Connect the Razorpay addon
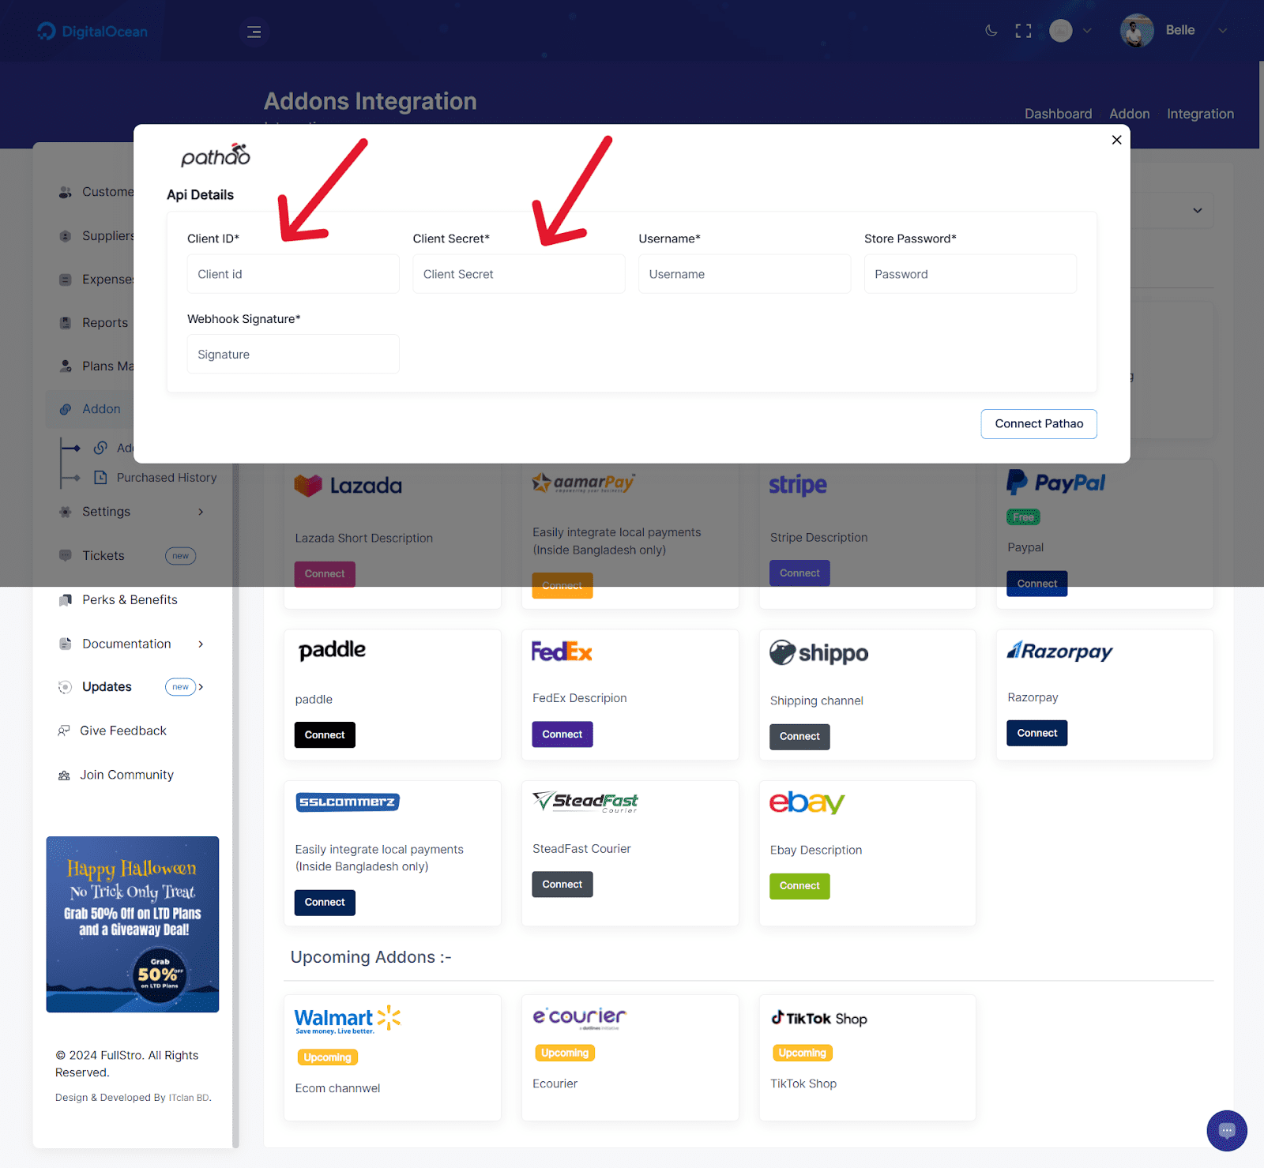1264x1168 pixels. click(x=1036, y=733)
